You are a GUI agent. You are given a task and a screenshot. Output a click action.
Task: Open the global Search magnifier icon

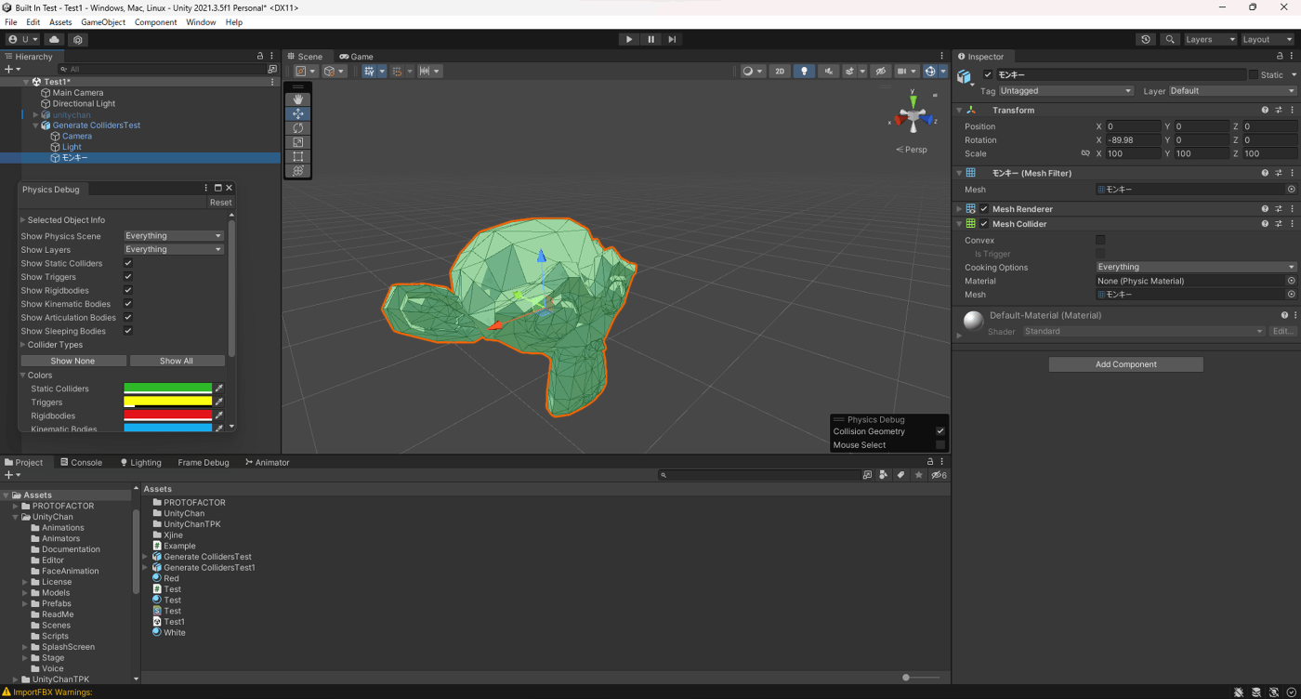(x=1170, y=40)
